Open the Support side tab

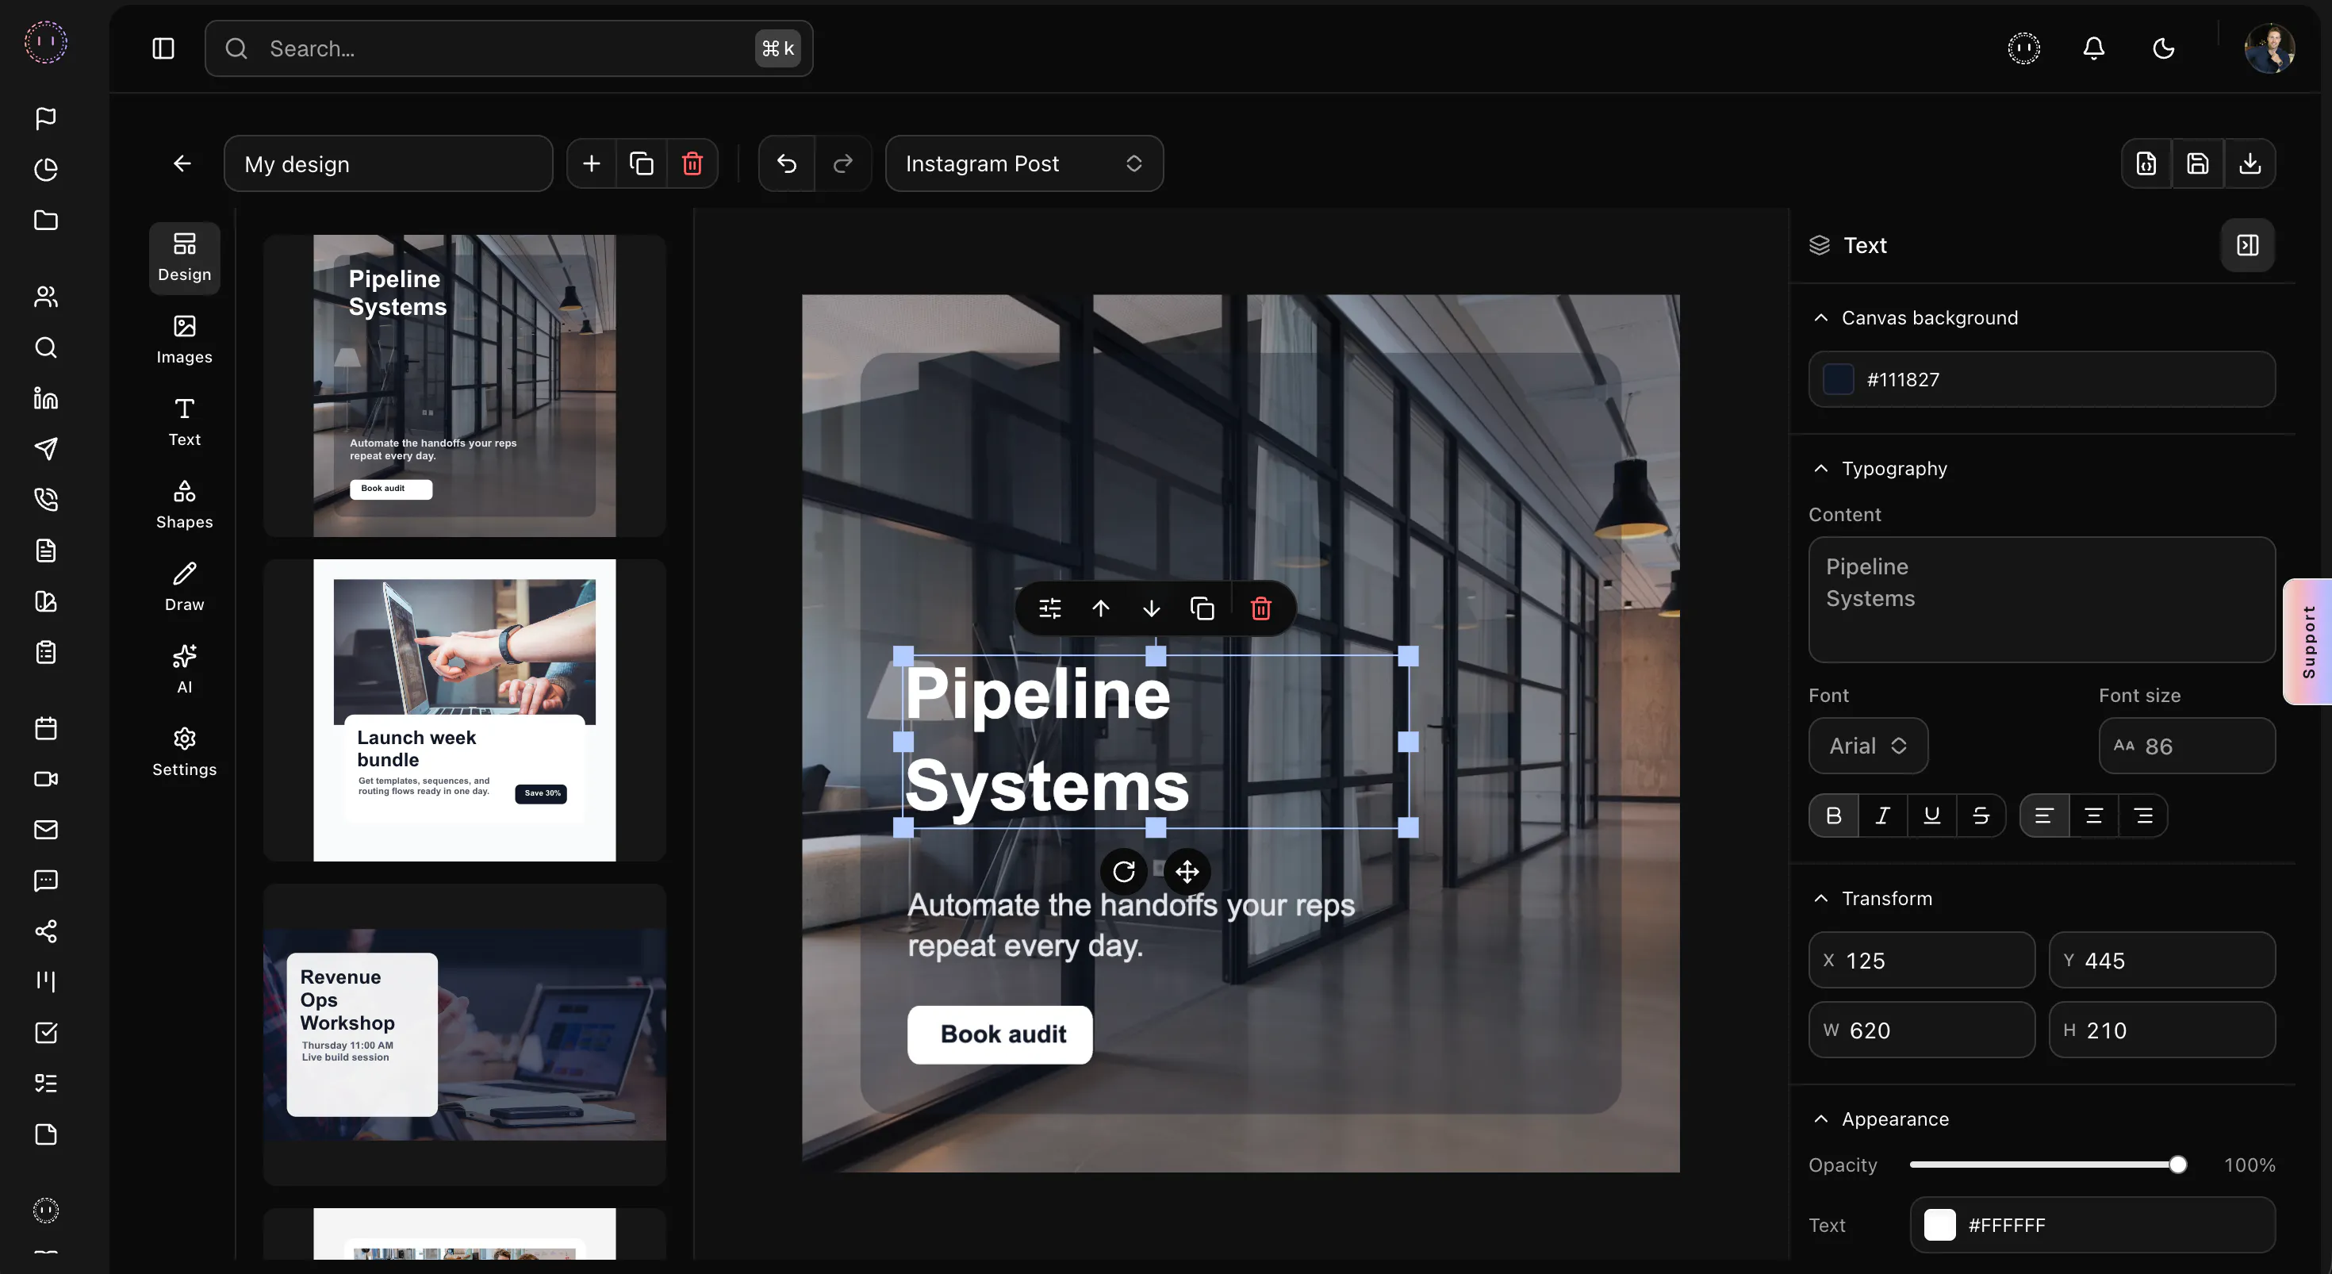coord(2308,642)
